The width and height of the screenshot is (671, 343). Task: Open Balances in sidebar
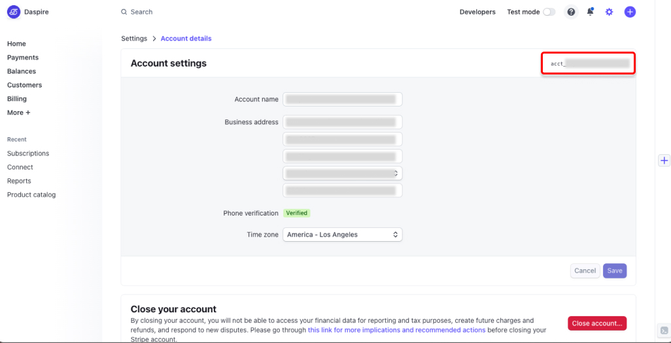click(22, 71)
